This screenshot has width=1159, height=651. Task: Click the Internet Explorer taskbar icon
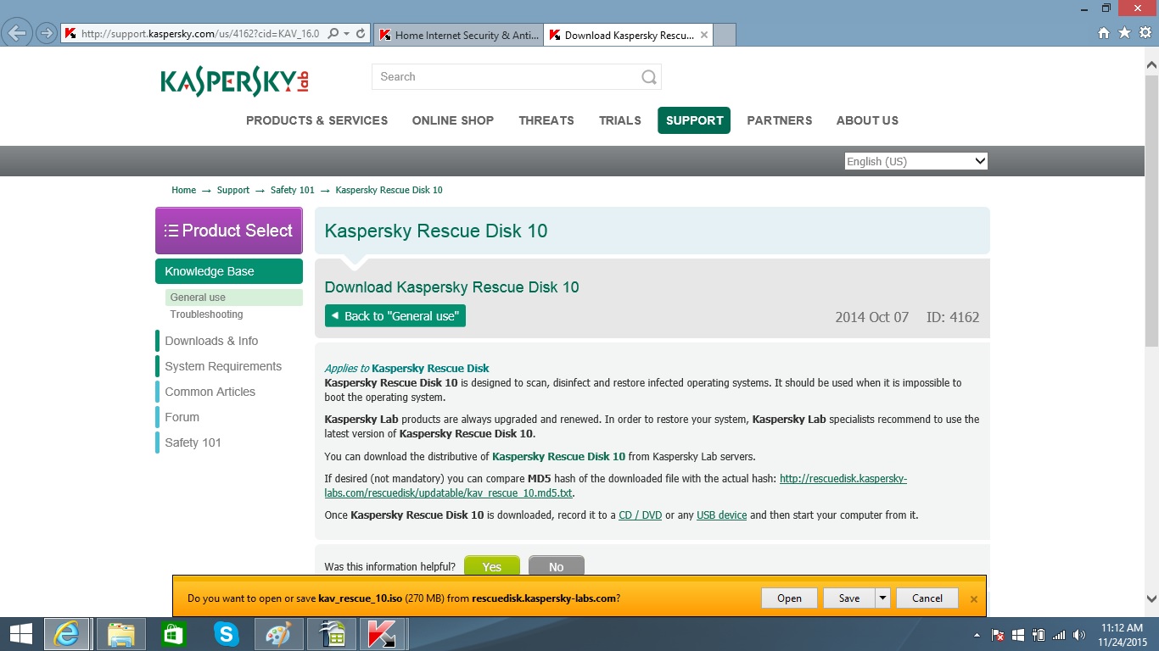(x=67, y=634)
